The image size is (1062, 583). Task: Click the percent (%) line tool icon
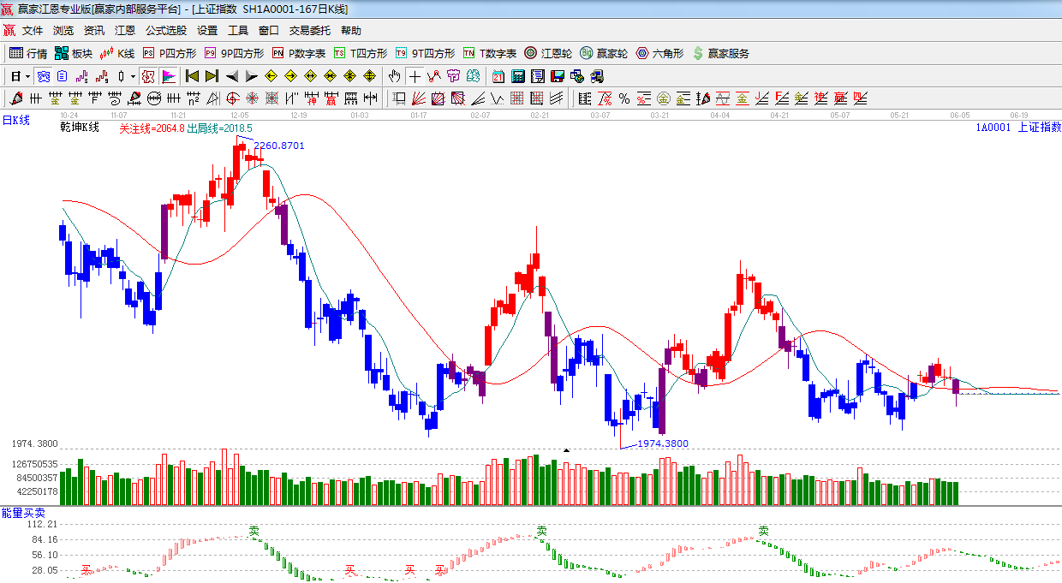pos(624,98)
